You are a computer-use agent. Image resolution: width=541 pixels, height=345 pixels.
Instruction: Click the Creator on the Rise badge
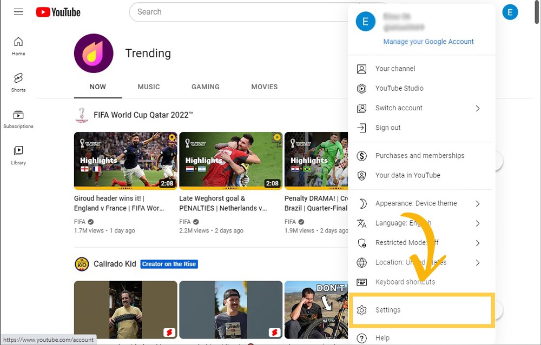pyautogui.click(x=169, y=264)
